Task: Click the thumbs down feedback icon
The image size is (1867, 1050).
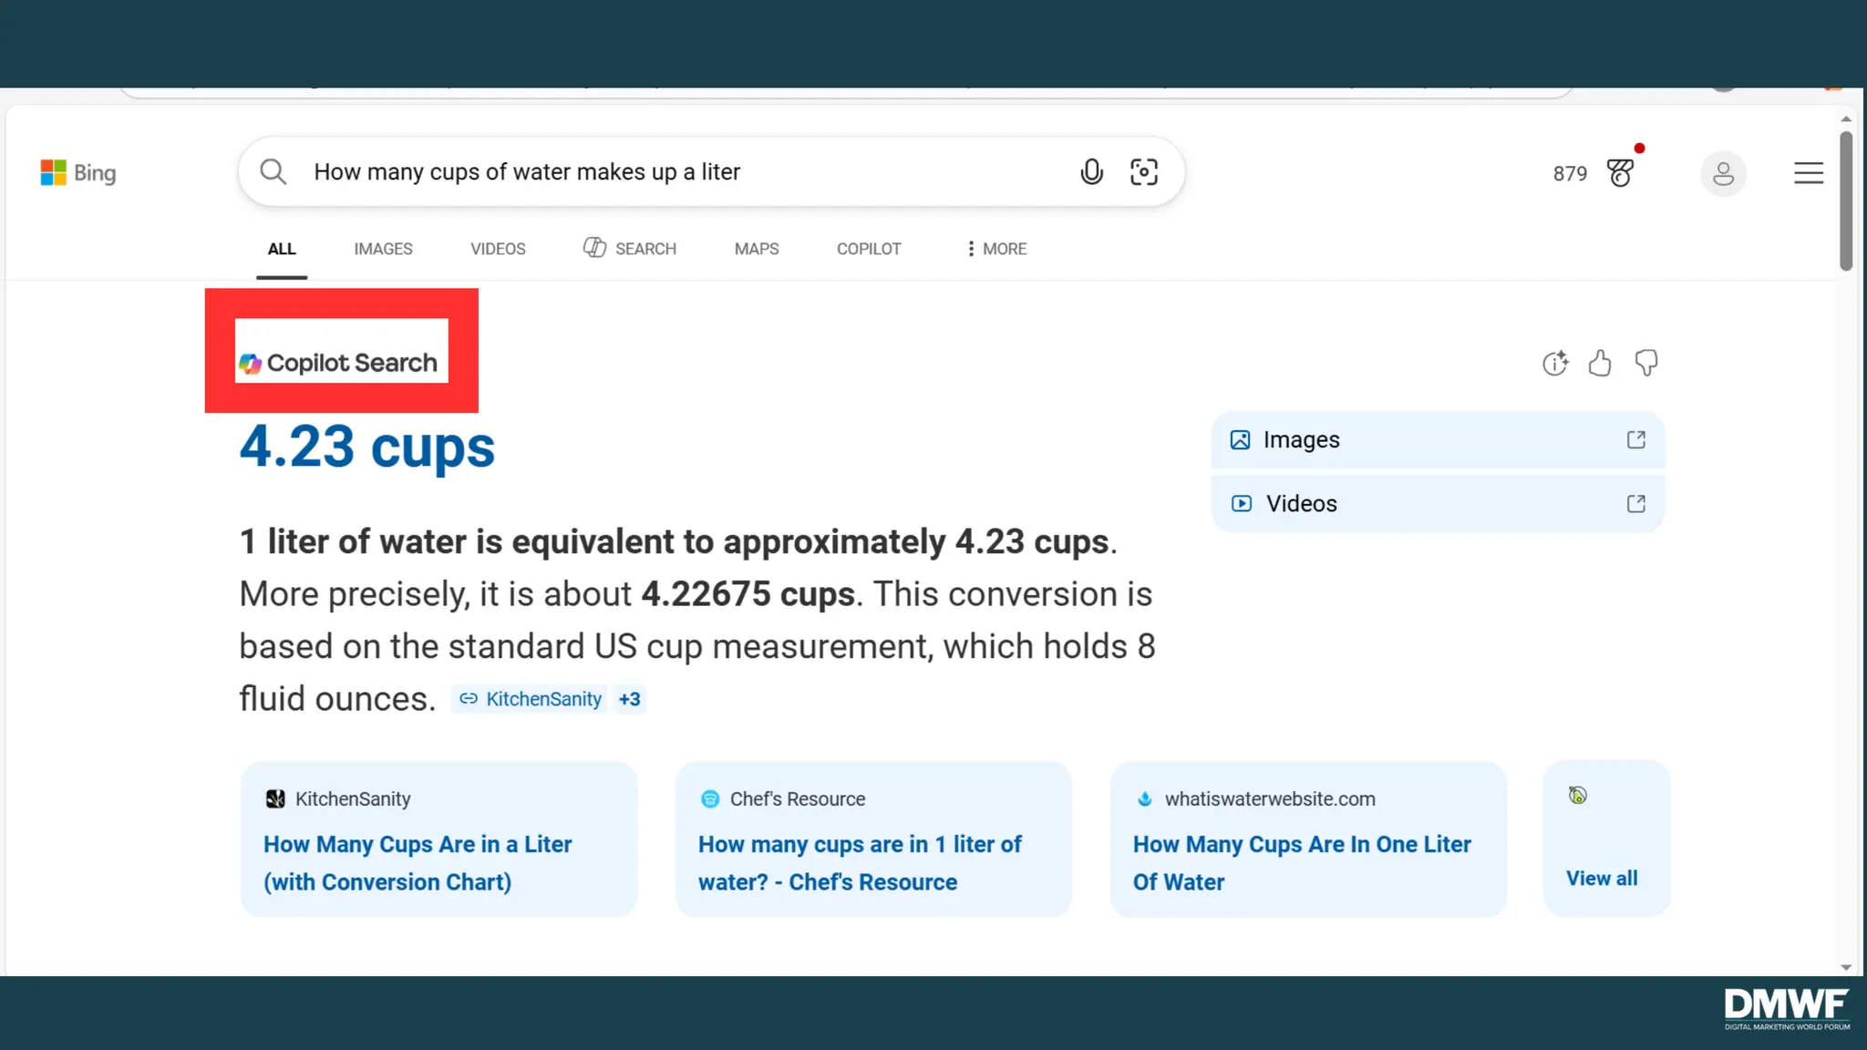Action: pyautogui.click(x=1645, y=364)
